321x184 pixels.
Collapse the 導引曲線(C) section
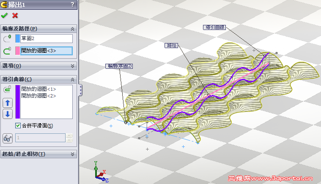point(72,79)
